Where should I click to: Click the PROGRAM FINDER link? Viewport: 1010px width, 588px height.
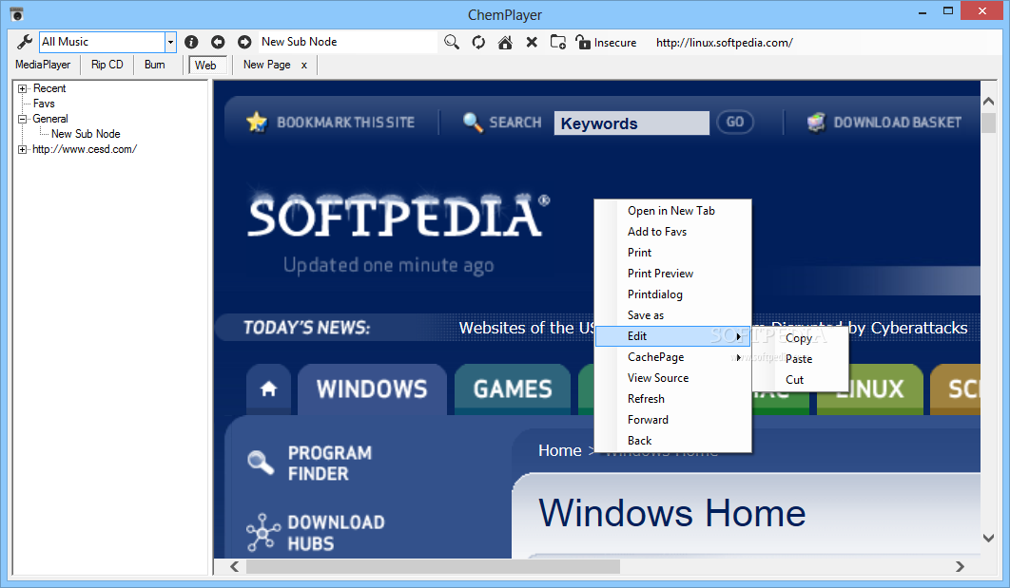click(x=330, y=464)
